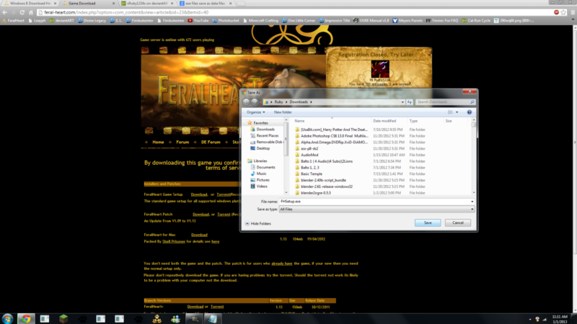Screen dimensions: 577x324
Task: Open the Windows Start menu
Action: [7, 318]
